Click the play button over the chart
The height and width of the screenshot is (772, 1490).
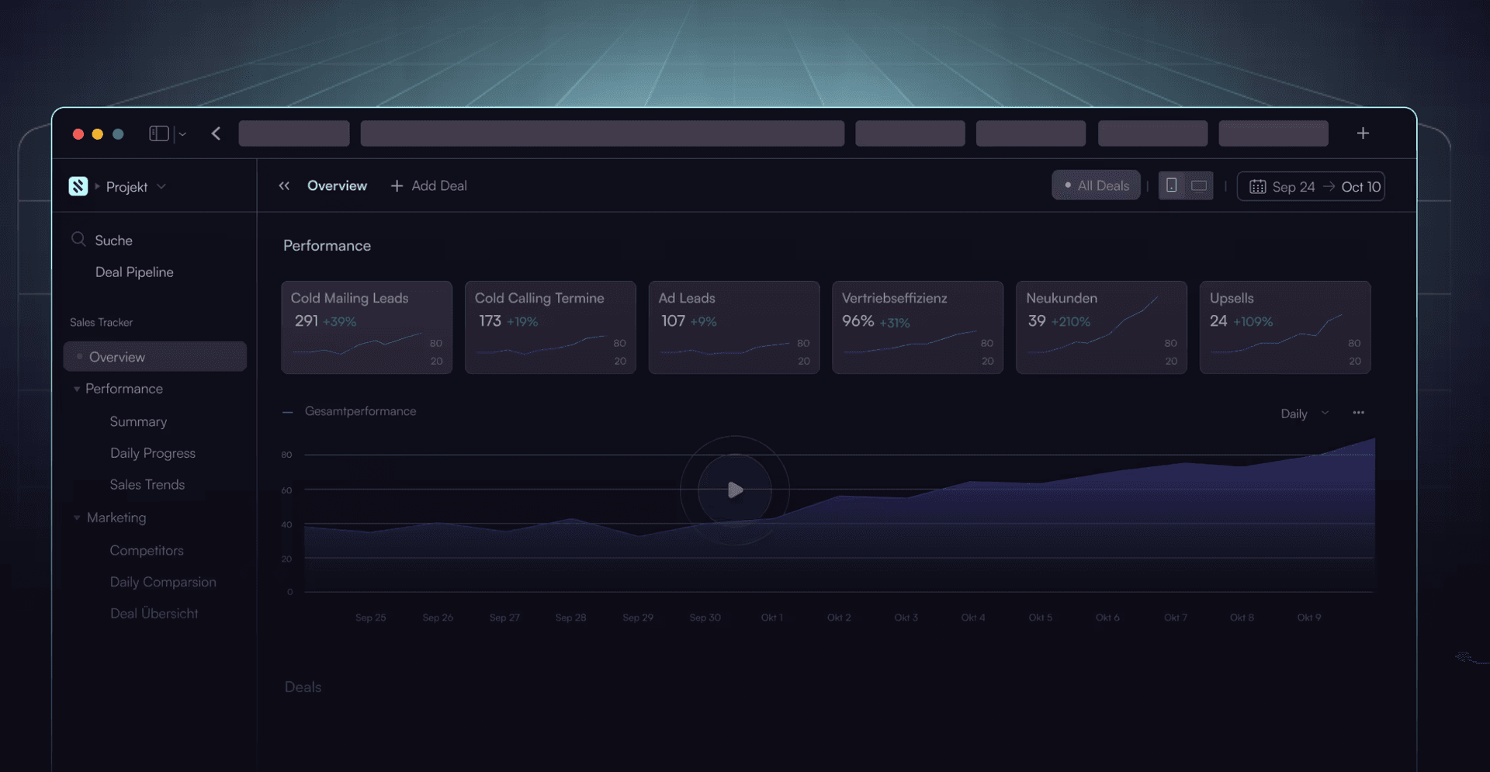coord(735,490)
